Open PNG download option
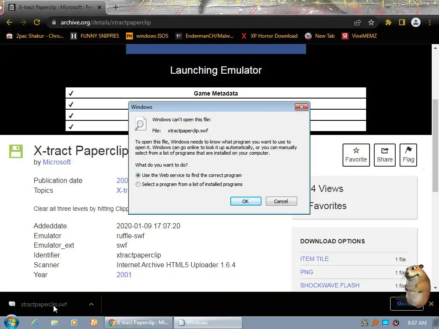Screen dimensions: 439x329 (x=307, y=272)
